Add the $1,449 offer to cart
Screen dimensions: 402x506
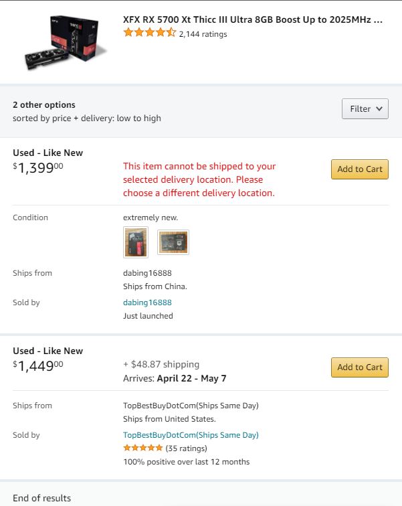pos(359,367)
